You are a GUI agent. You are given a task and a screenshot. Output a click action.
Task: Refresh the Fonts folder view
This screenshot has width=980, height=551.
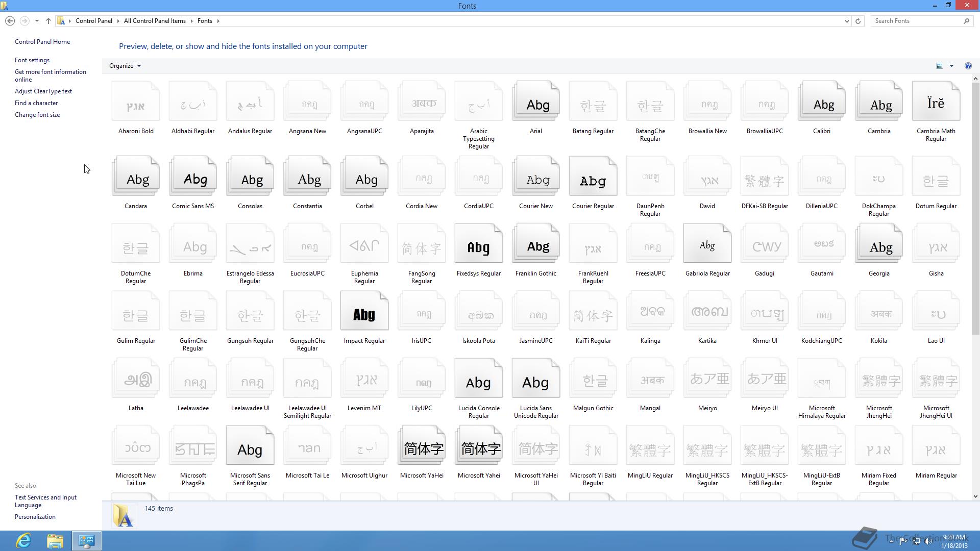pyautogui.click(x=858, y=21)
